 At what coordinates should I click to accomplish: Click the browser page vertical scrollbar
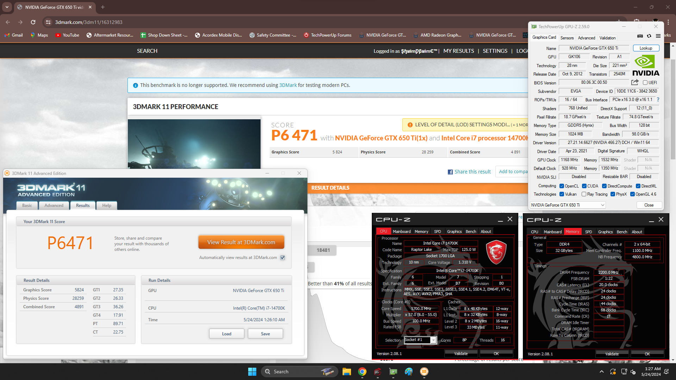[x=673, y=109]
